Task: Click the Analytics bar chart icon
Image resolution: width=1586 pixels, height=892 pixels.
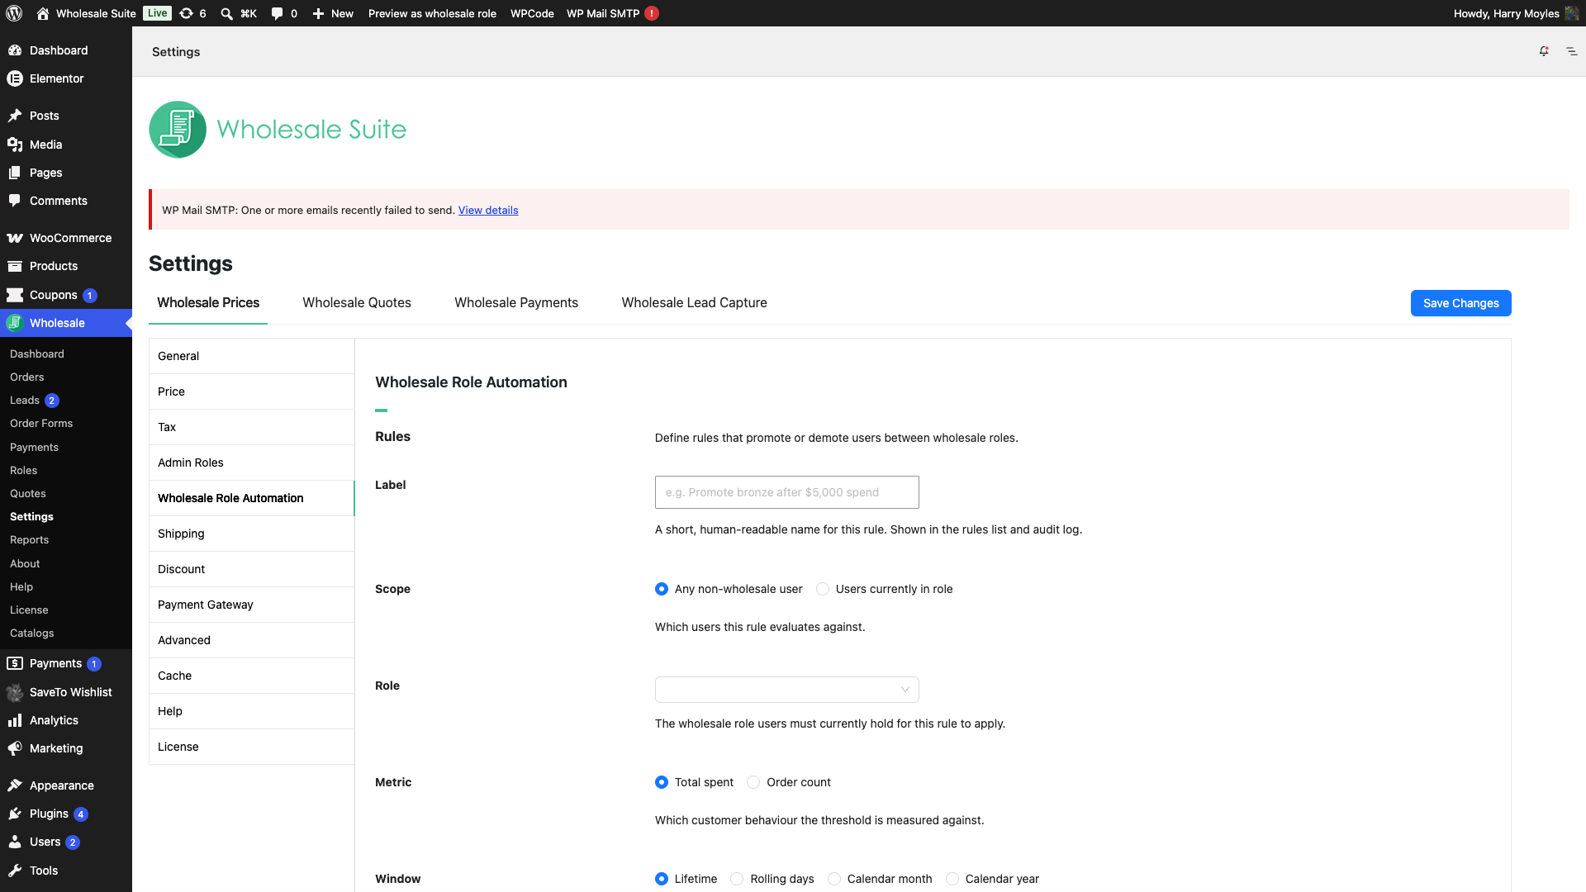Action: [15, 720]
